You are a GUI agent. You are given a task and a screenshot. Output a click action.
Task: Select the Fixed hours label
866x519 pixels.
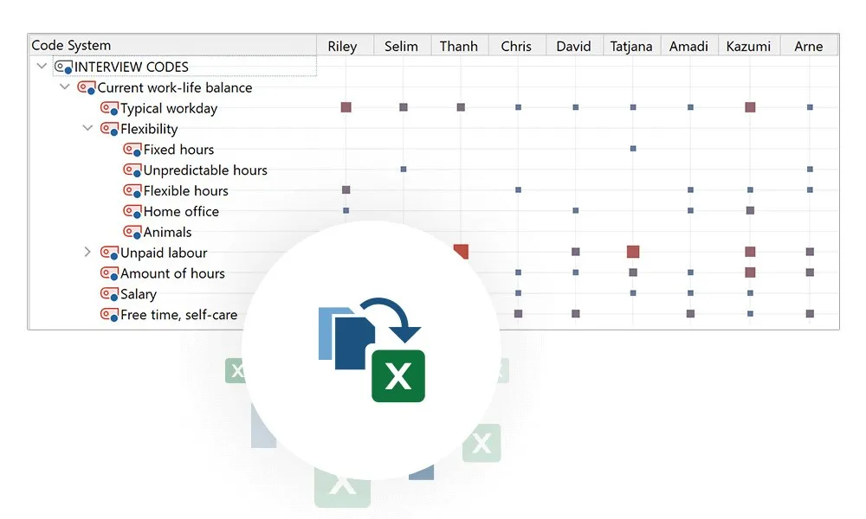[x=178, y=150]
